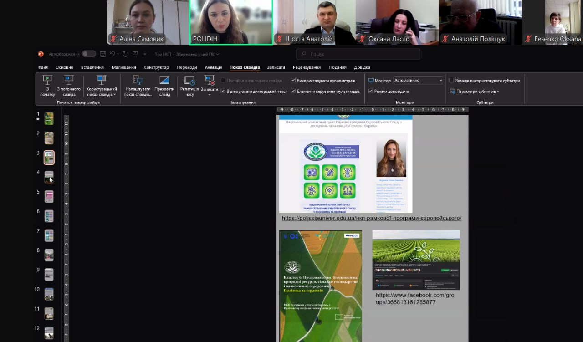Click the woman's portrait photo on slide
Viewport: 583px width, 342px height.
pyautogui.click(x=391, y=158)
